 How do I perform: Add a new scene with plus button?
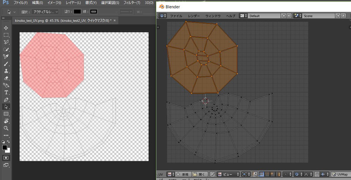point(338,16)
